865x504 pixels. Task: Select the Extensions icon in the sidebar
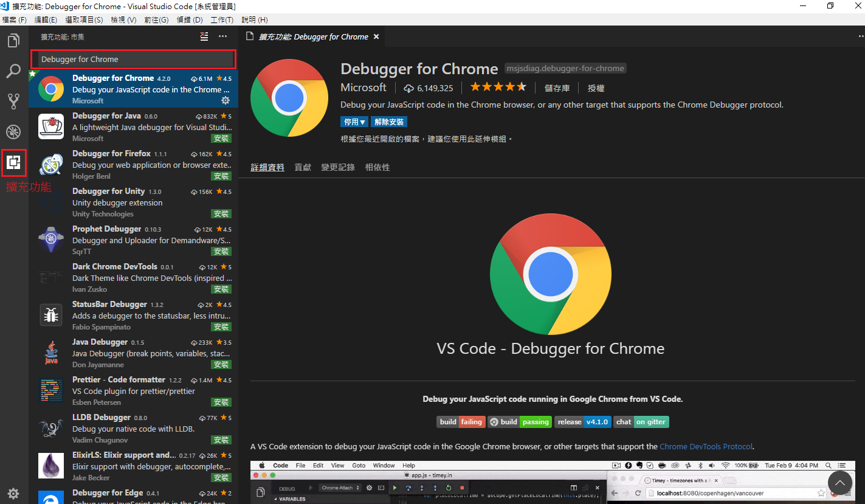[13, 162]
